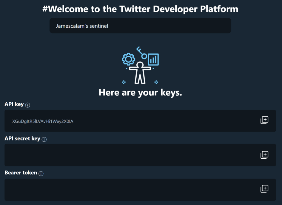Open info tooltip next to API secret key
This screenshot has height=205, width=282.
pyautogui.click(x=44, y=139)
